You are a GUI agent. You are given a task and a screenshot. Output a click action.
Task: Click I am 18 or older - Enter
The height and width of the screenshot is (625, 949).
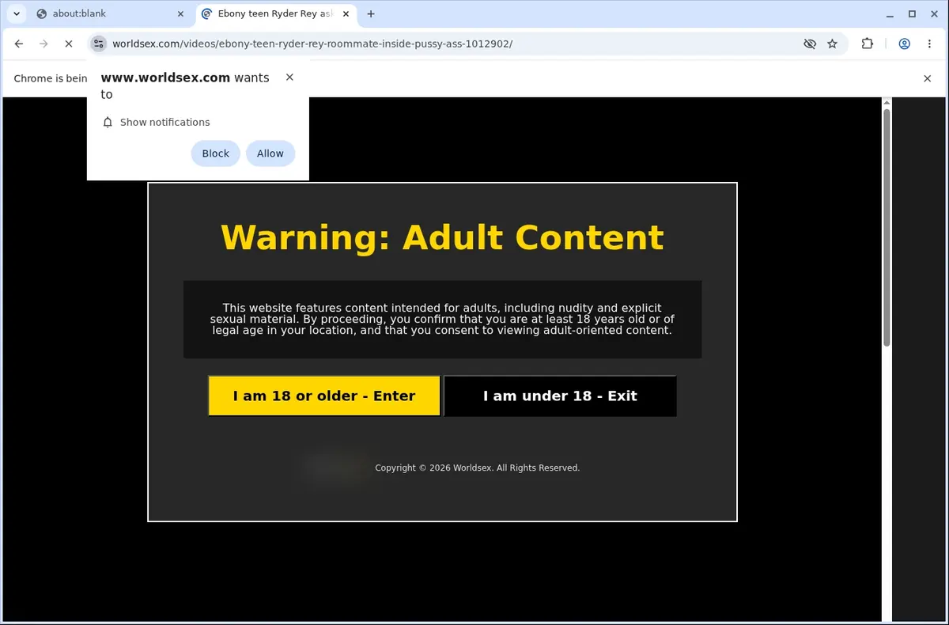324,396
